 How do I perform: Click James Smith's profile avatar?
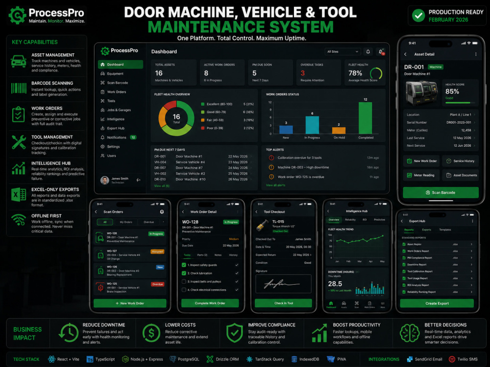[105, 180]
